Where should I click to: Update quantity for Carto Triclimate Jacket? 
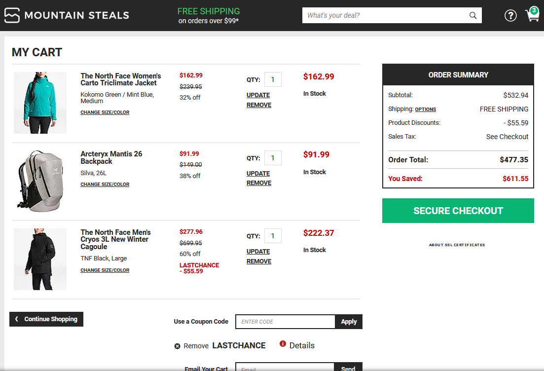(x=258, y=95)
